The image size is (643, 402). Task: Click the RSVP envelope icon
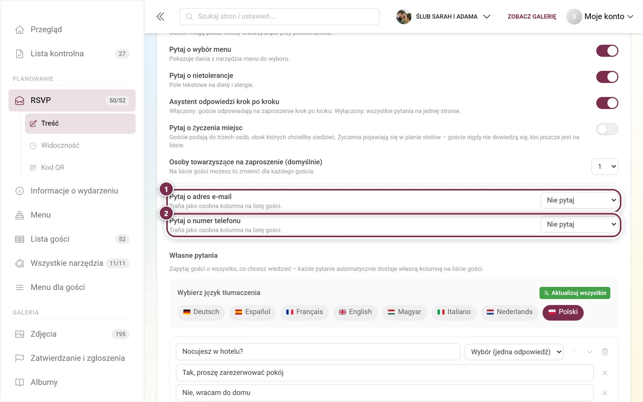[x=20, y=100]
